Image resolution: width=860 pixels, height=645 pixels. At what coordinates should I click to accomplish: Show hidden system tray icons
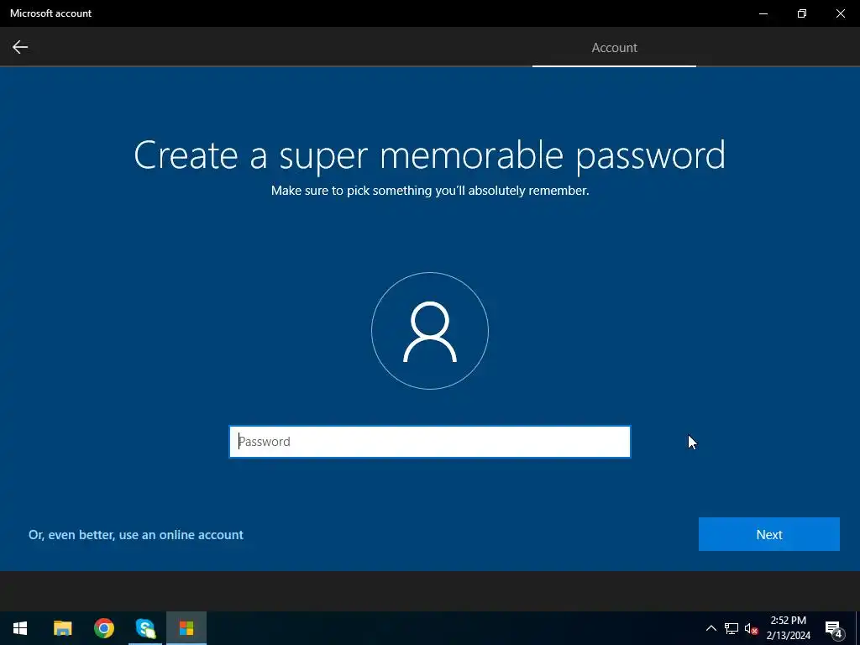(711, 628)
